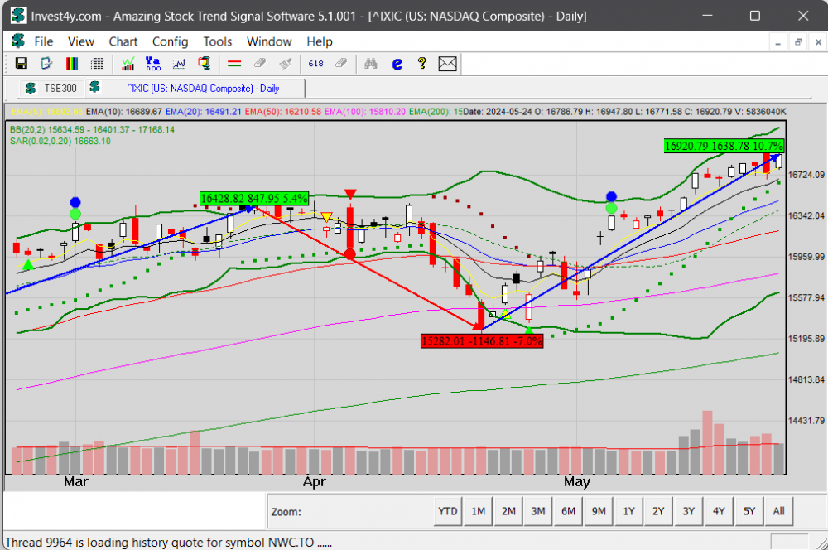Click the bar chart with green line icon

[x=128, y=64]
